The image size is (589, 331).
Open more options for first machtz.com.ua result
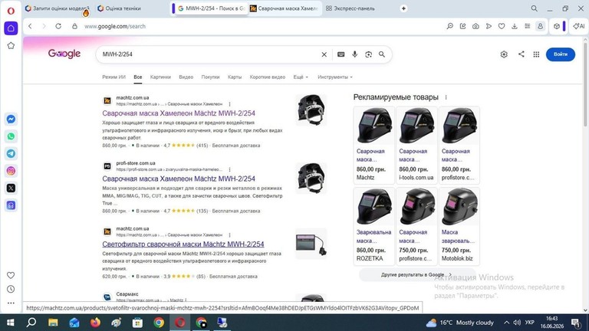[x=229, y=104]
